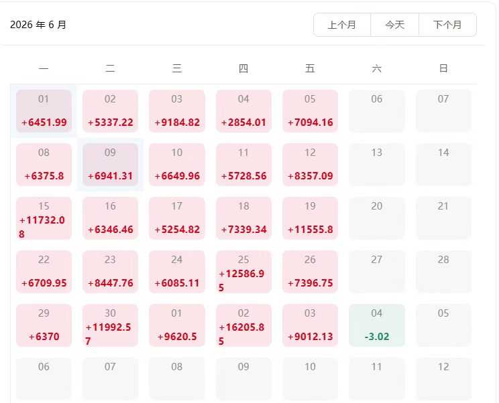Select next-month day 02 showing +16205.85
Viewport: 499px width, 403px height.
(x=243, y=325)
